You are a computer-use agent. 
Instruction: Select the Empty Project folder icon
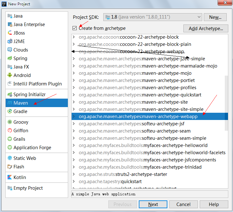[10, 188]
